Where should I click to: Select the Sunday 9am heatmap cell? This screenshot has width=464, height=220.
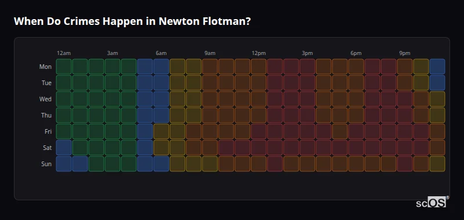tap(210, 164)
